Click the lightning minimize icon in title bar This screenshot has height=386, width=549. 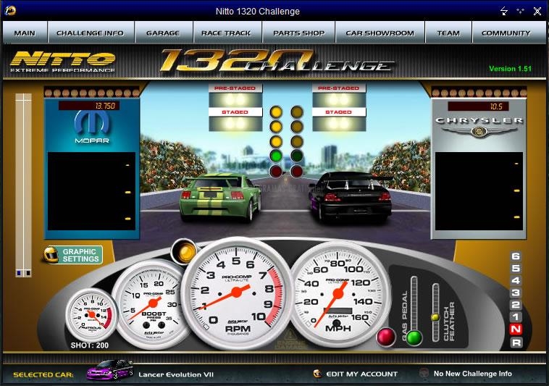[x=504, y=11]
